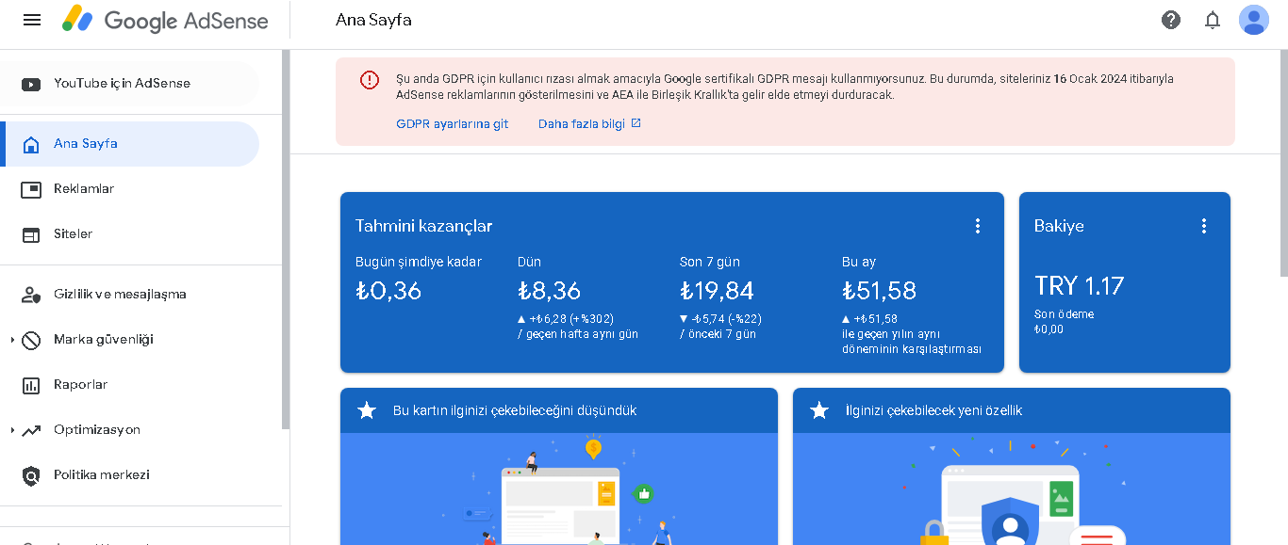Open the hamburger main menu
Viewport: 1288px width, 545px height.
point(32,20)
